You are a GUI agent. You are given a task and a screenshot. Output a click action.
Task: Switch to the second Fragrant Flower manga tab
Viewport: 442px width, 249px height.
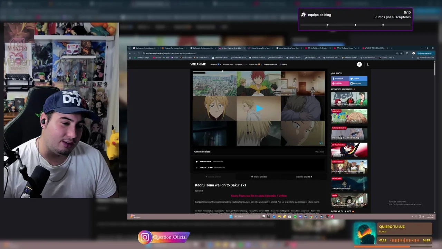(x=175, y=48)
